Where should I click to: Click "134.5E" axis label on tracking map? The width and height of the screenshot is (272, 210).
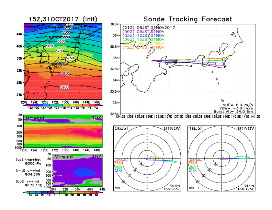tap(120, 117)
